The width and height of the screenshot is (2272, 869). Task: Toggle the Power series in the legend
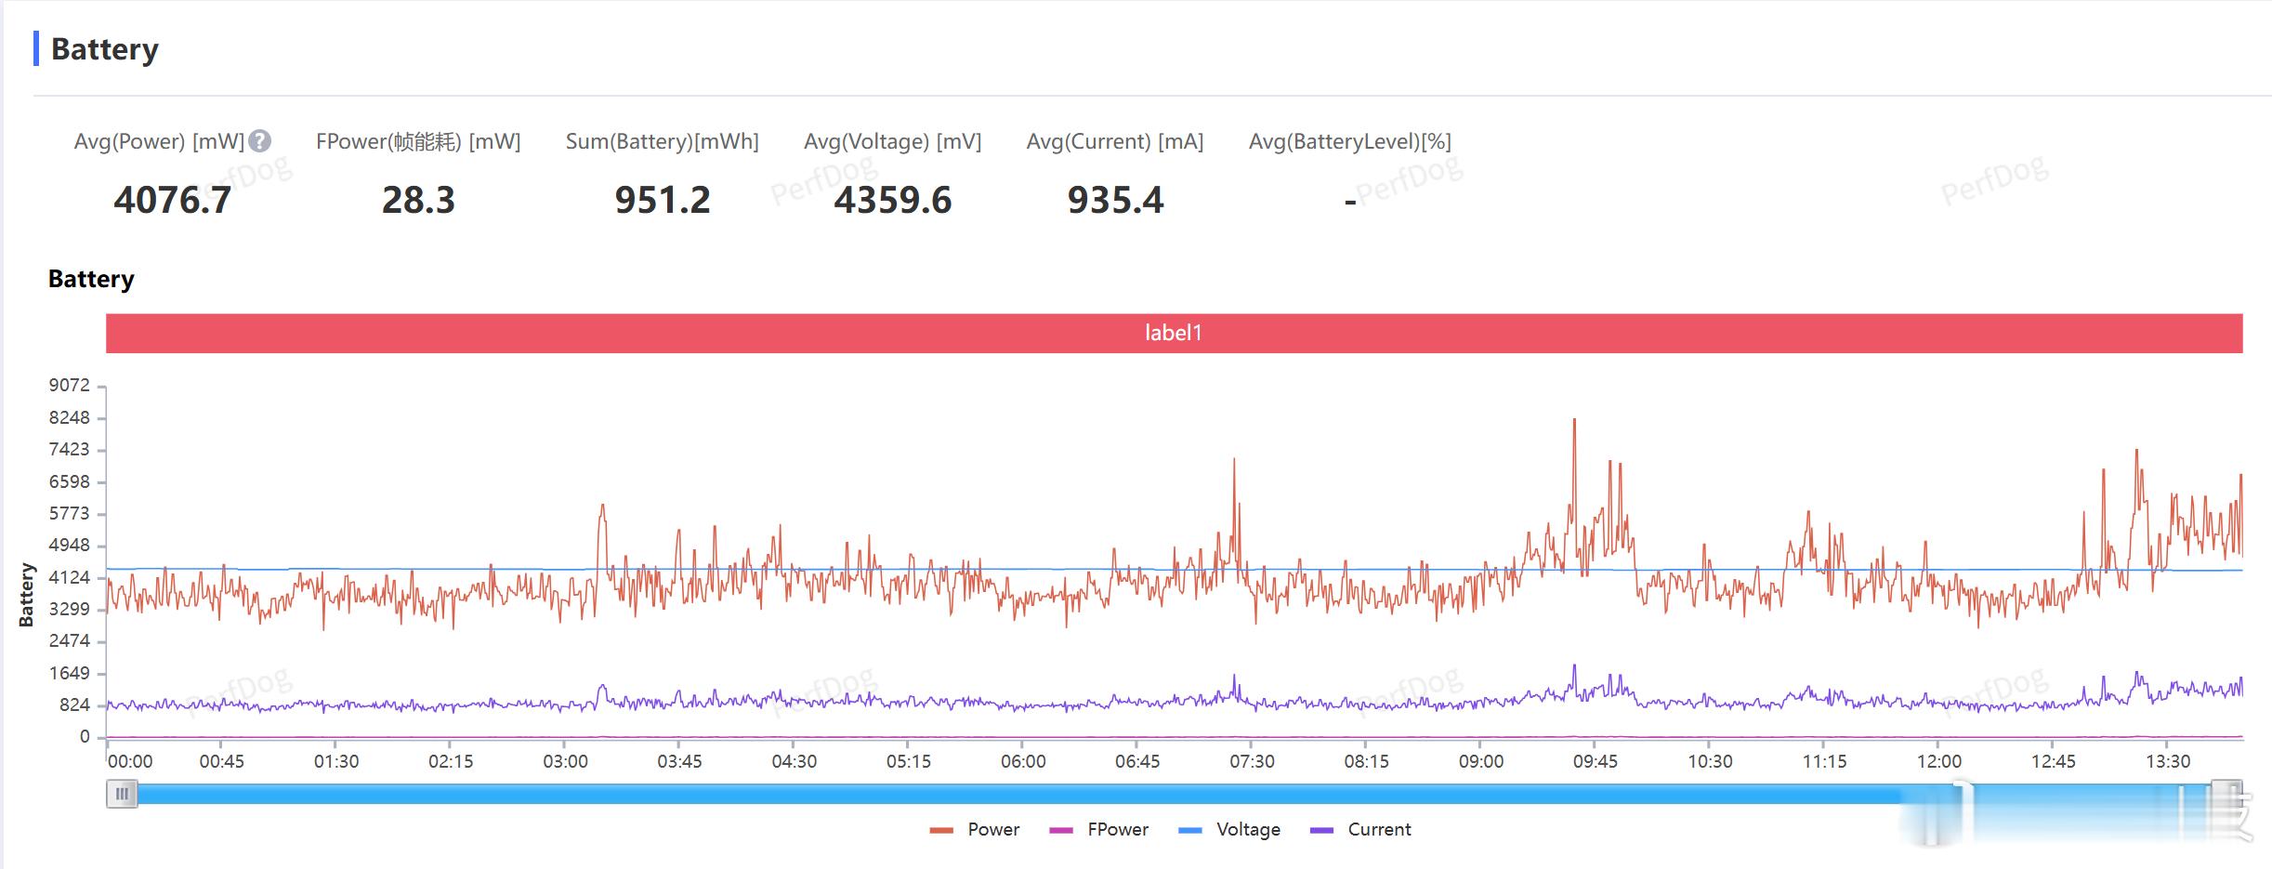(x=974, y=829)
